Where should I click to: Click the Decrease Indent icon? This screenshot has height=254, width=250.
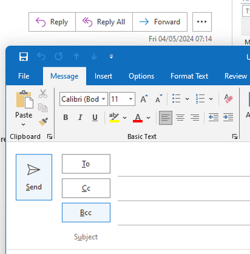point(213,117)
